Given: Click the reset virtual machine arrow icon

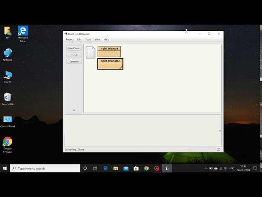Looking at the screenshot, I should pyautogui.click(x=219, y=149).
